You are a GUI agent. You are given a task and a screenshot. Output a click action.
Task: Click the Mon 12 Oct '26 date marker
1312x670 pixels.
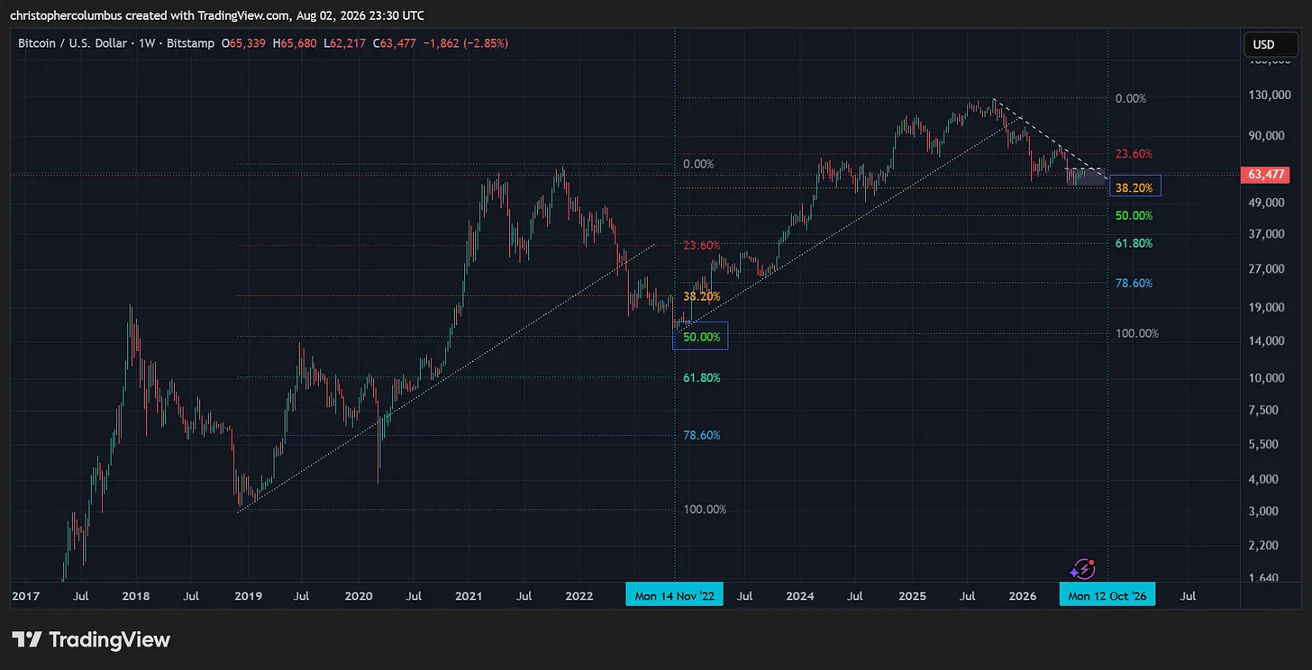click(1107, 595)
